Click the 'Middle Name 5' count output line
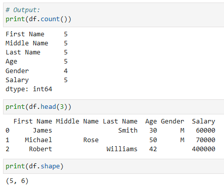This screenshot has width=224, height=189. [36, 43]
